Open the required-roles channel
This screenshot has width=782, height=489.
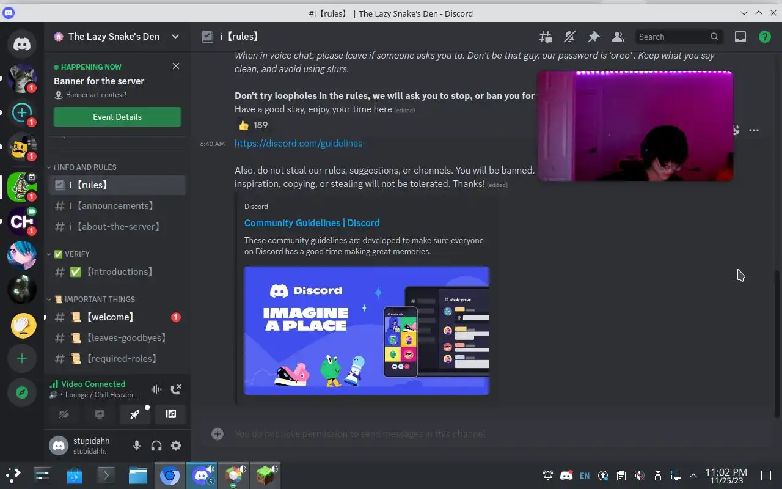click(x=117, y=358)
